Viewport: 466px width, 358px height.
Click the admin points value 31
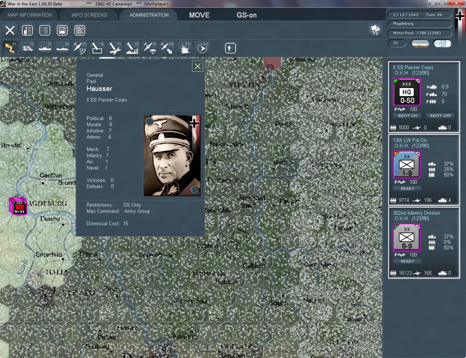[396, 43]
